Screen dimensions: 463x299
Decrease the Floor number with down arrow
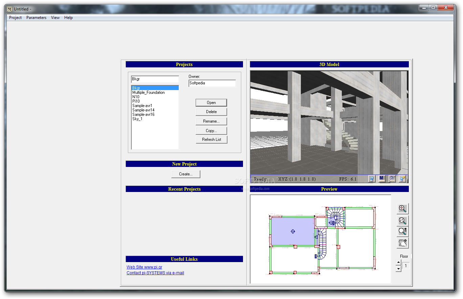point(398,269)
